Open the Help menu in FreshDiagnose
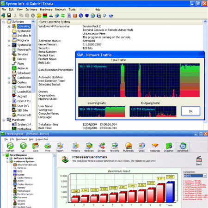208x208 pixels. coord(31,139)
